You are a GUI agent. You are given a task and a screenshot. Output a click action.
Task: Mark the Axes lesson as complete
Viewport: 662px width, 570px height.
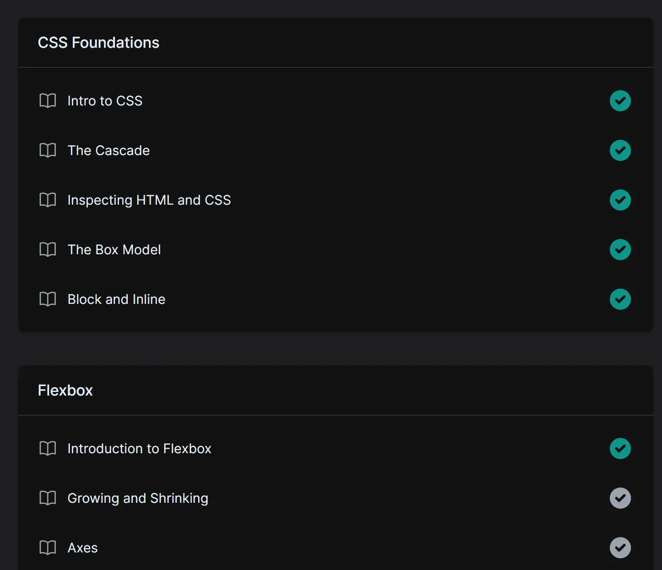click(620, 548)
